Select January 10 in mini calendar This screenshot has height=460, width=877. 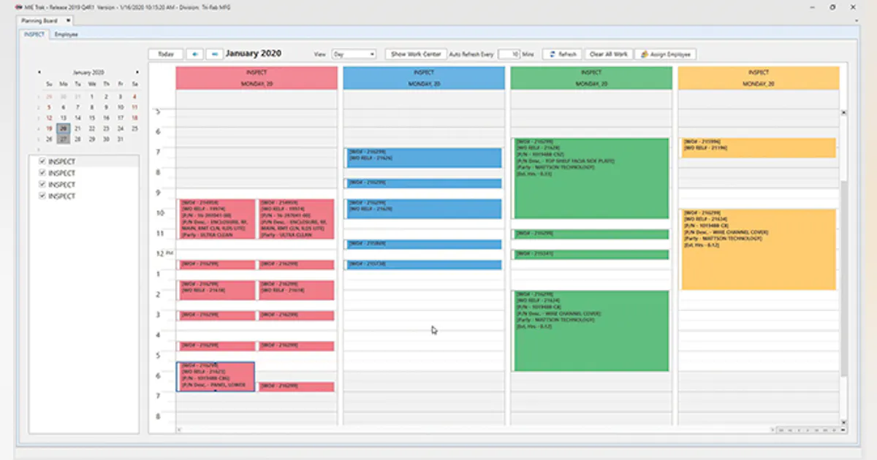pyautogui.click(x=121, y=107)
